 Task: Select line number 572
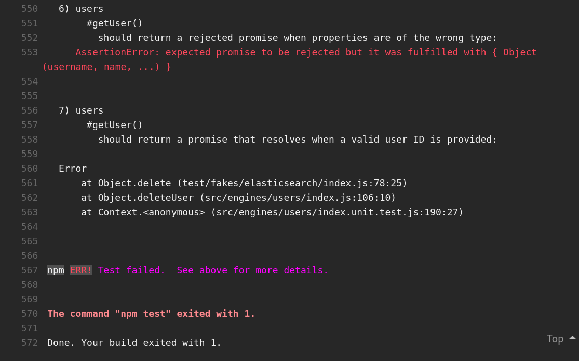[x=30, y=343]
